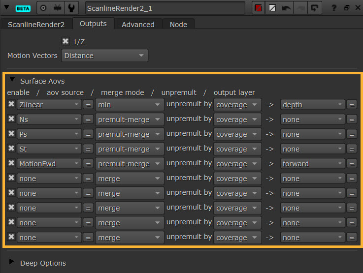The width and height of the screenshot is (363, 273).
Task: Open the help question mark icon
Action: click(x=334, y=8)
